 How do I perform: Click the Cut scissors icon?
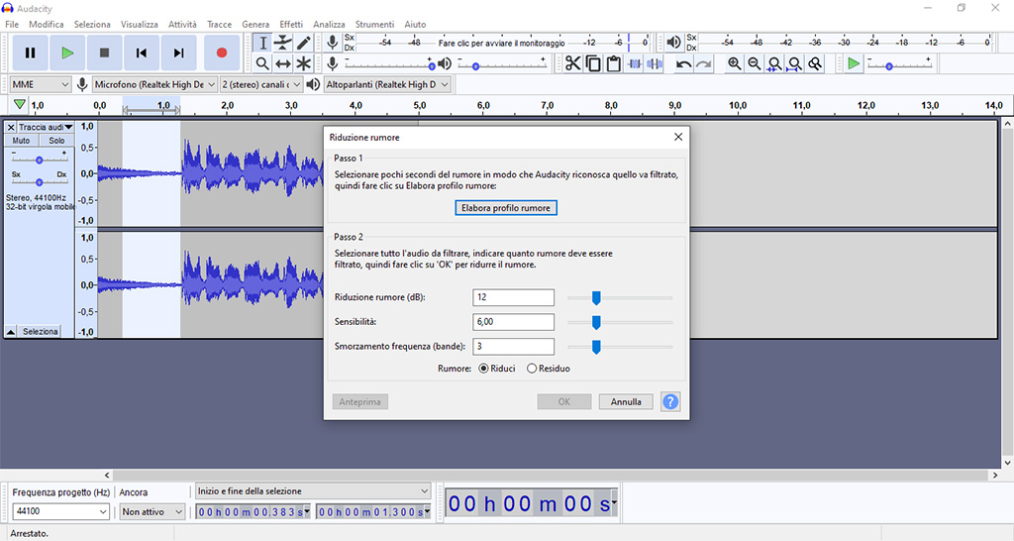(573, 63)
